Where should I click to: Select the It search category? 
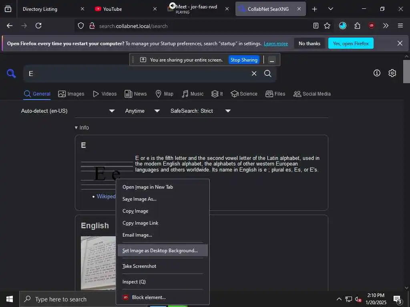pyautogui.click(x=217, y=94)
